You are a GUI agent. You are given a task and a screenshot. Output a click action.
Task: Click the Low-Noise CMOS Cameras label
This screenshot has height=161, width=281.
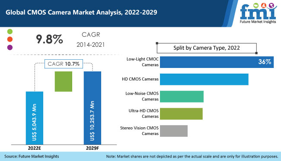point(142,96)
